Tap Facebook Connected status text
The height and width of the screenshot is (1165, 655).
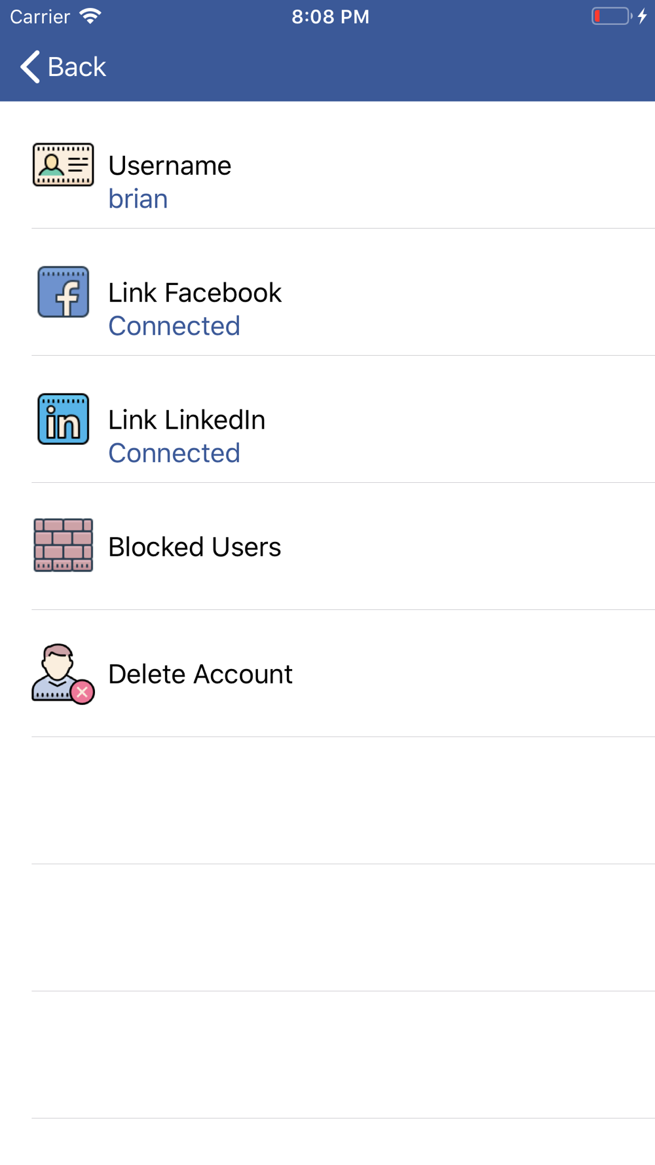174,326
